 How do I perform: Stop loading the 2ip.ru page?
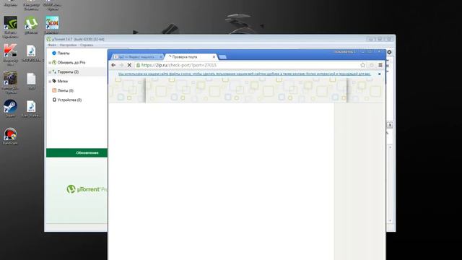129,65
